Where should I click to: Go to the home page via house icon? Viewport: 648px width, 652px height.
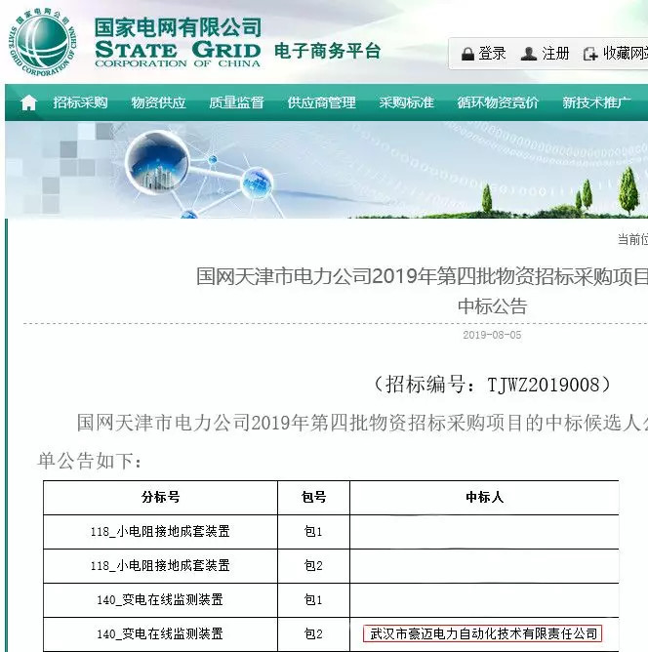point(28,102)
